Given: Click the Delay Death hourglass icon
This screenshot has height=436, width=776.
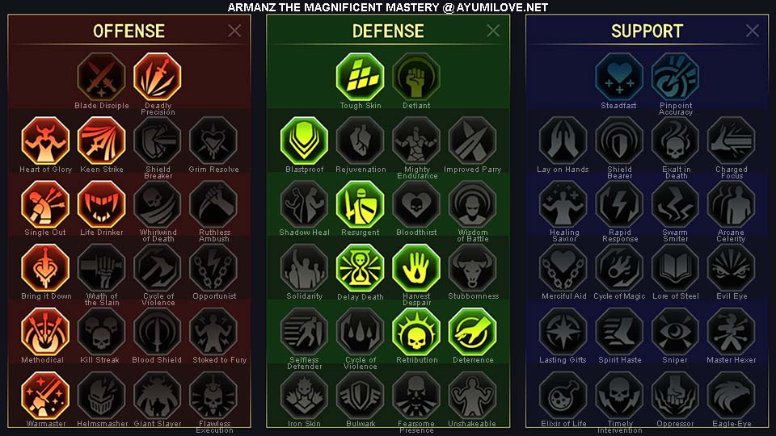Looking at the screenshot, I should point(360,268).
